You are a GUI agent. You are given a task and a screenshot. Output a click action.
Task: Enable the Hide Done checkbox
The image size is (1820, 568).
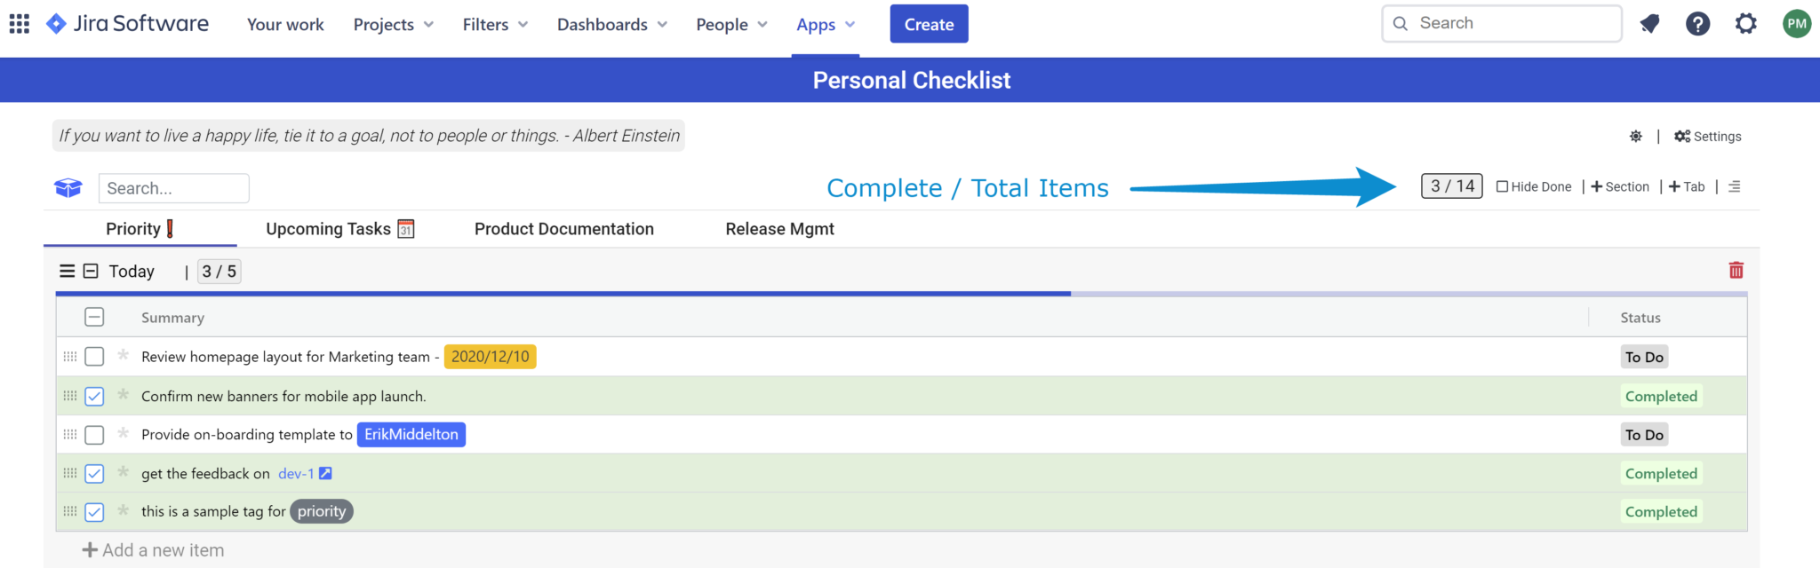point(1502,187)
